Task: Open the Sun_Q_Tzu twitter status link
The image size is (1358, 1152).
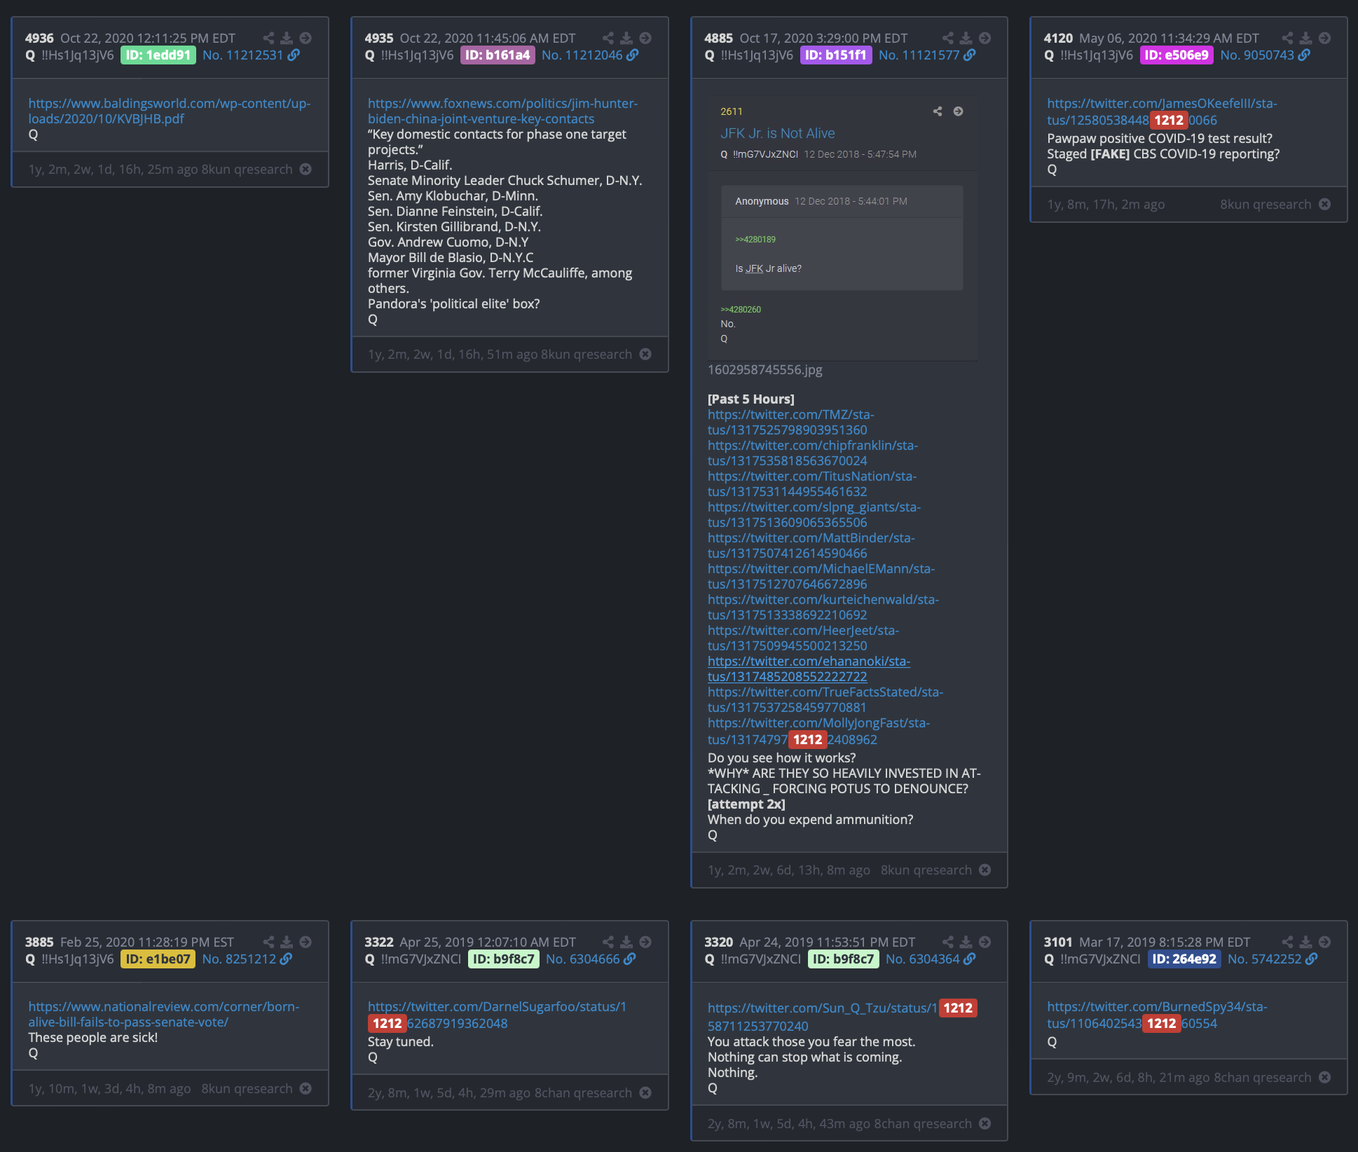Action: pos(843,1017)
